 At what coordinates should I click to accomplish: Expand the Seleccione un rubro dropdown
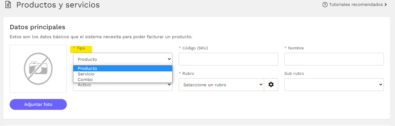(221, 84)
